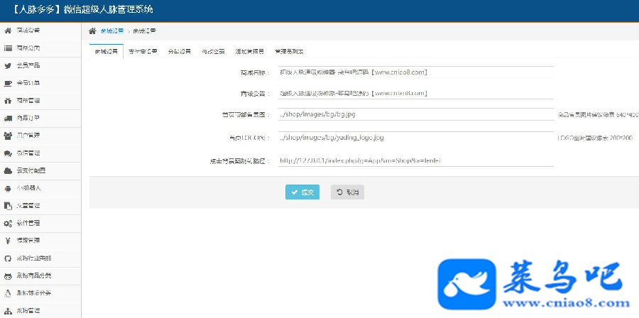Click the chat bubbles icon (微信管理)
639x318 pixels.
[x=7, y=153]
